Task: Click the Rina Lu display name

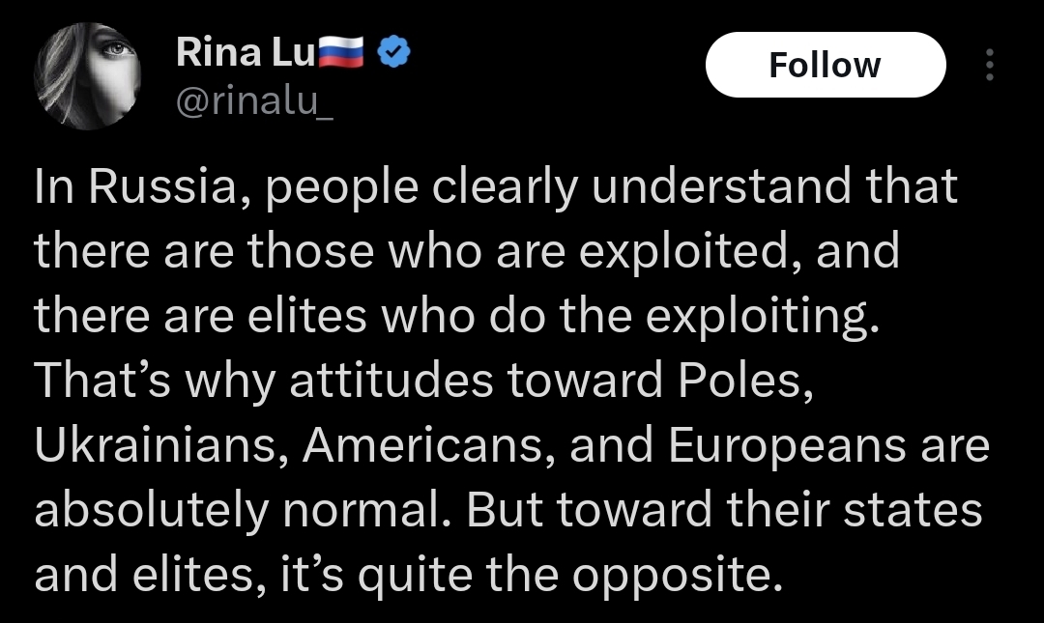Action: click(245, 52)
